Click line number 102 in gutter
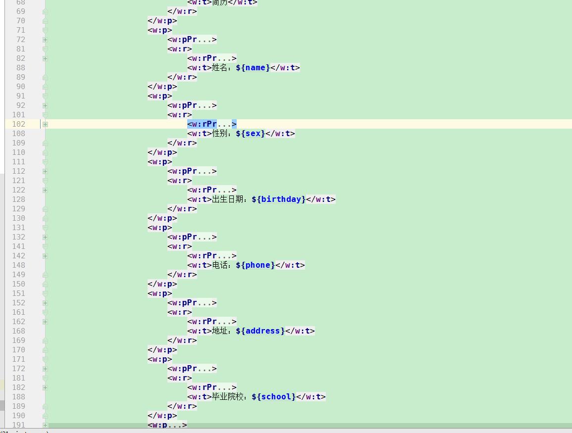572x433 pixels. coord(19,124)
